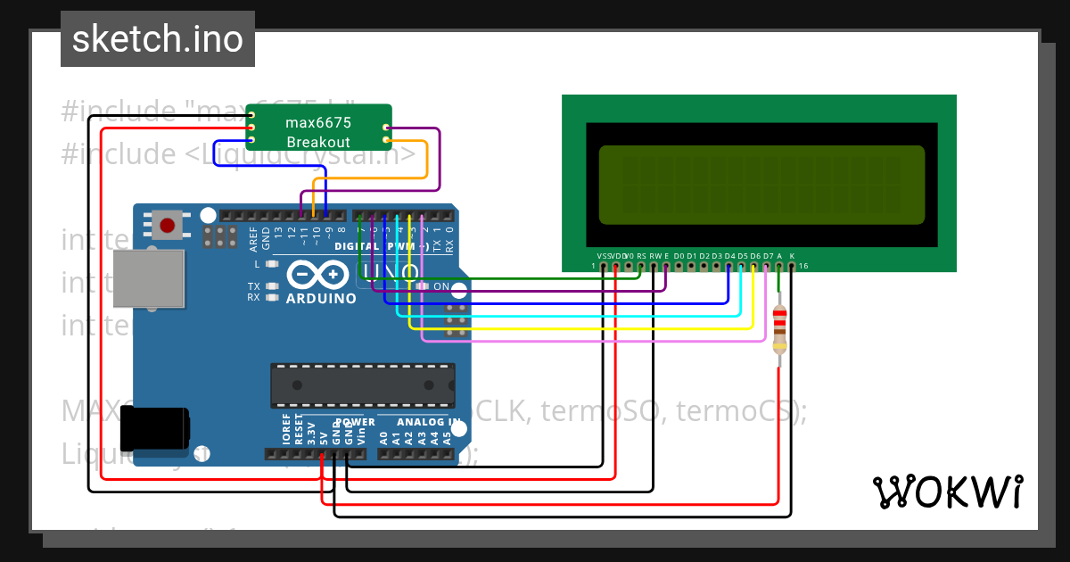The image size is (1070, 562).
Task: Click the Arduino USB connector
Action: 150,277
